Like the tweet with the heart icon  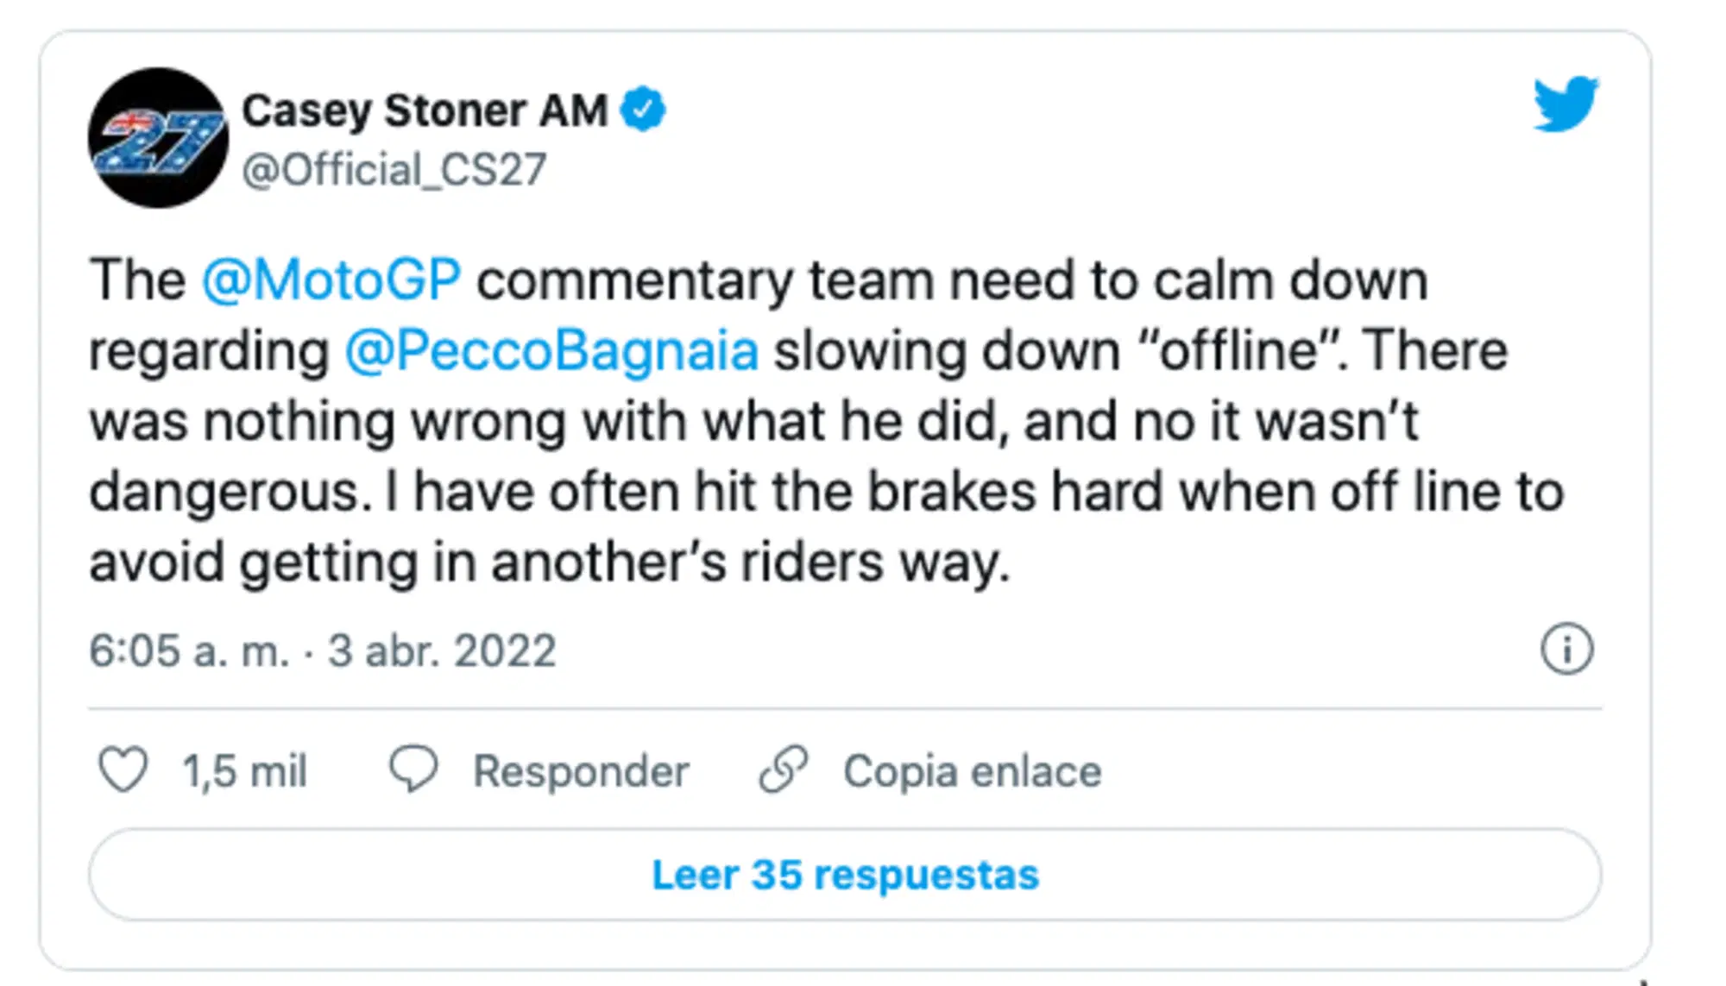coord(123,770)
